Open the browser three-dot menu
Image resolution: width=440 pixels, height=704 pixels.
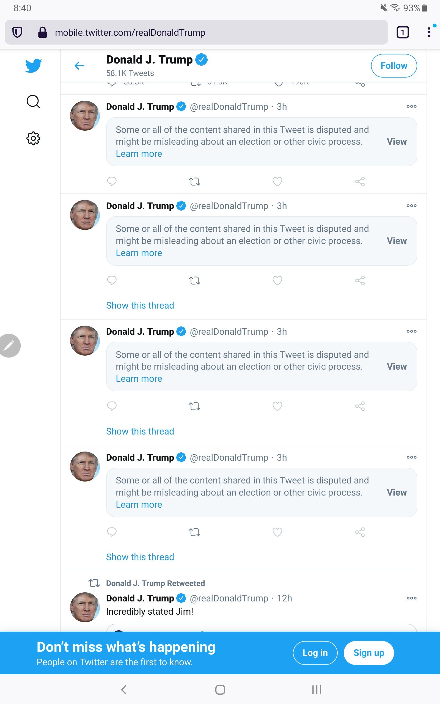429,32
